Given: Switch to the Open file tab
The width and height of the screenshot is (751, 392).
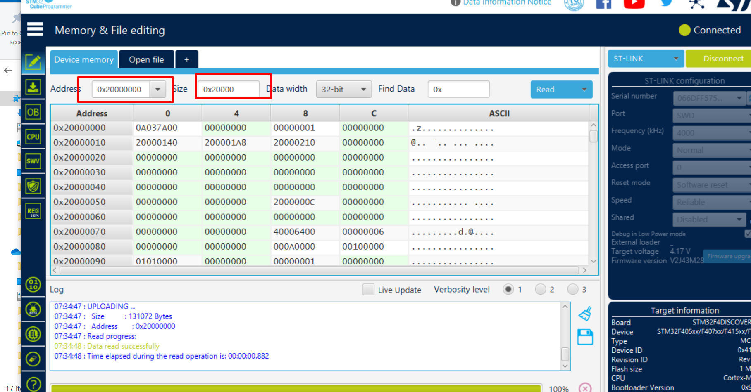Looking at the screenshot, I should (x=146, y=59).
